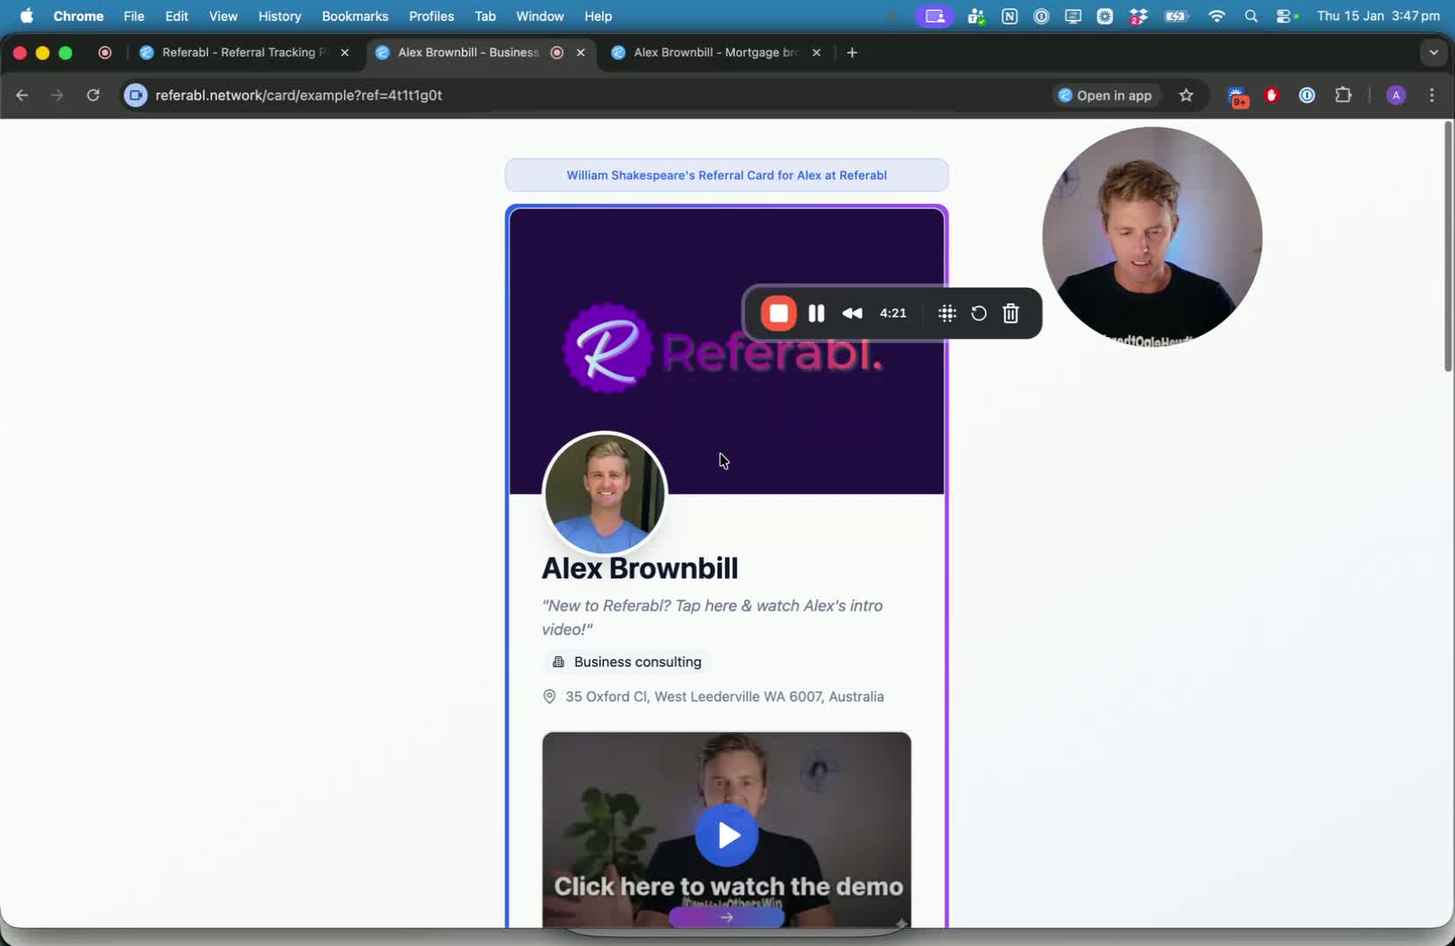Play the demo video on the card
1455x946 pixels.
pyautogui.click(x=727, y=835)
